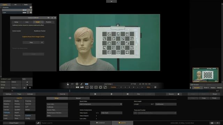223x125 pixels.
Task: Jump to next shot with skip-forward control
Action: [128, 94]
